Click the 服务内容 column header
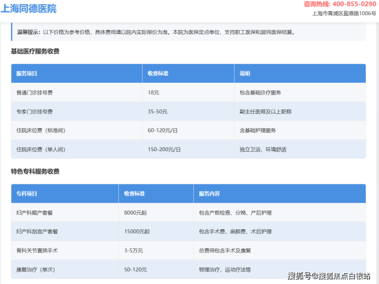The height and width of the screenshot is (284, 379). pos(209,194)
